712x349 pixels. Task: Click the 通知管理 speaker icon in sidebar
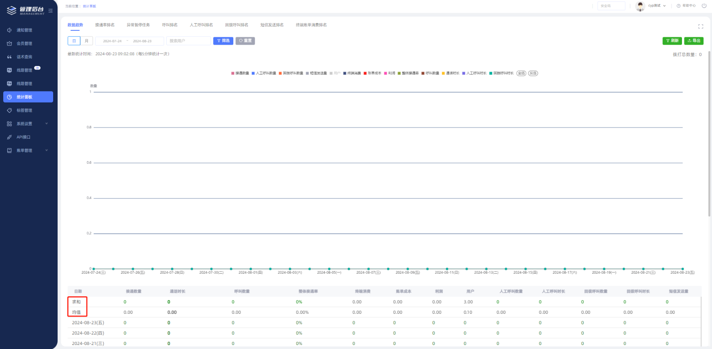(9, 30)
